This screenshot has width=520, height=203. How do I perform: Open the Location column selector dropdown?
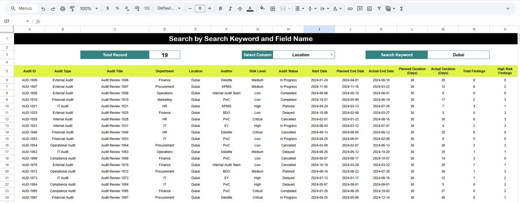click(x=331, y=55)
